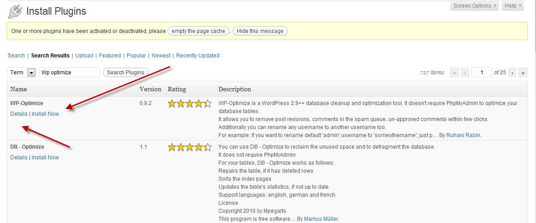Image resolution: width=536 pixels, height=223 pixels.
Task: Click version number 0.9.2
Action: click(146, 103)
